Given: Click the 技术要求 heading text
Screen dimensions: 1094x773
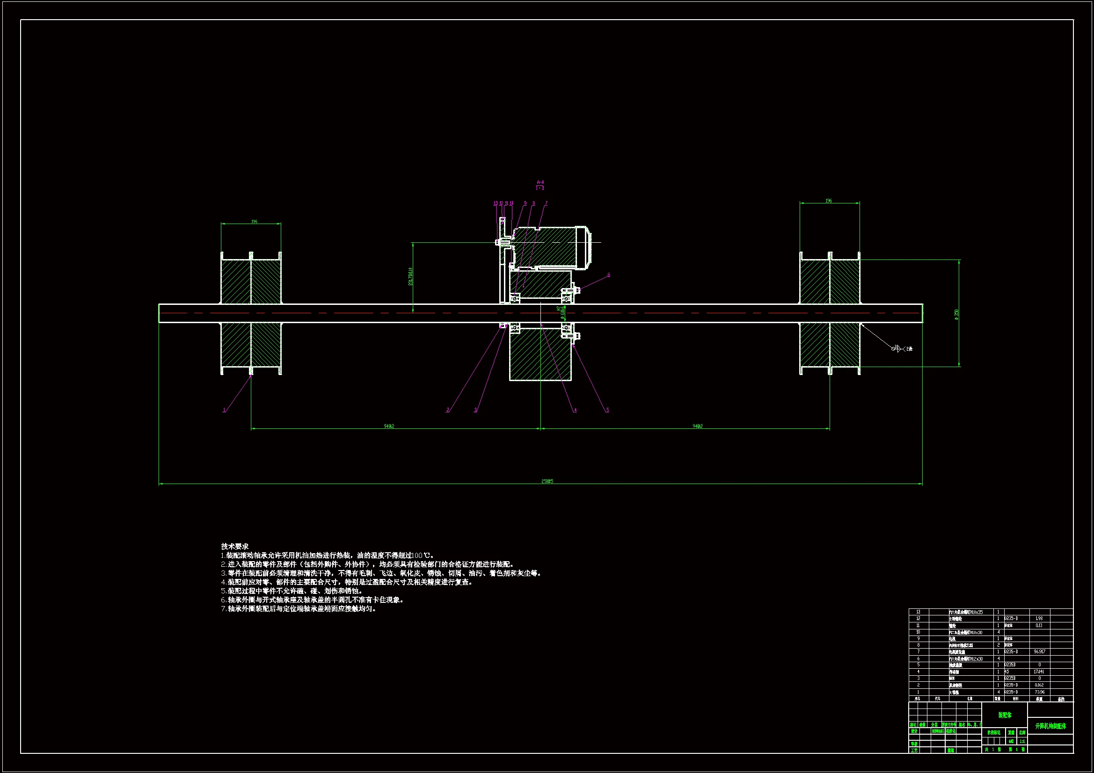Looking at the screenshot, I should 234,546.
